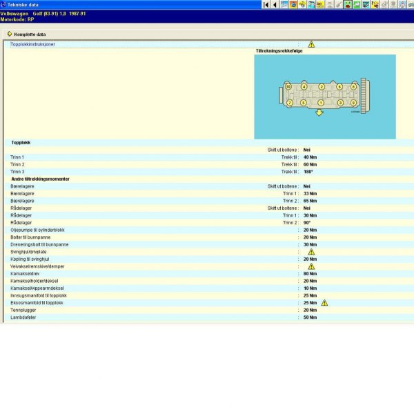Click the Lambdaføler row label
414x414 pixels.
pyautogui.click(x=25, y=317)
